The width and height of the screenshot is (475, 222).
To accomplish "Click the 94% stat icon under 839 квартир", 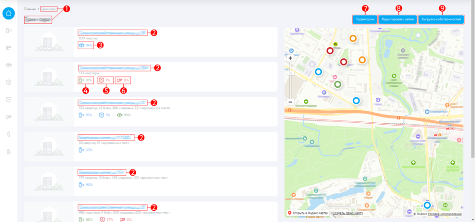I will click(x=82, y=45).
